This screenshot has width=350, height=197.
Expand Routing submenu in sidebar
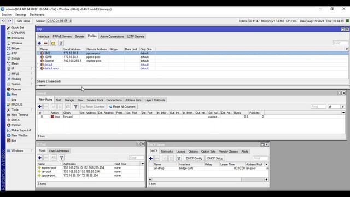point(32,79)
